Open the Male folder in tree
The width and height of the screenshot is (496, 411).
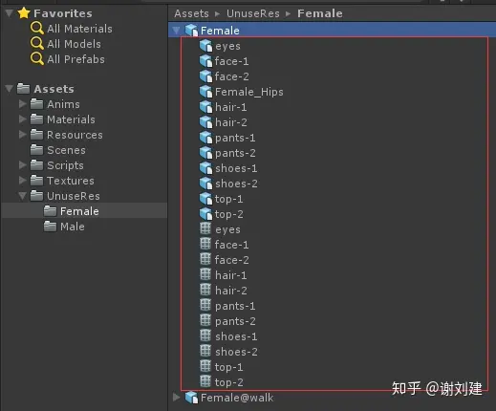(64, 227)
